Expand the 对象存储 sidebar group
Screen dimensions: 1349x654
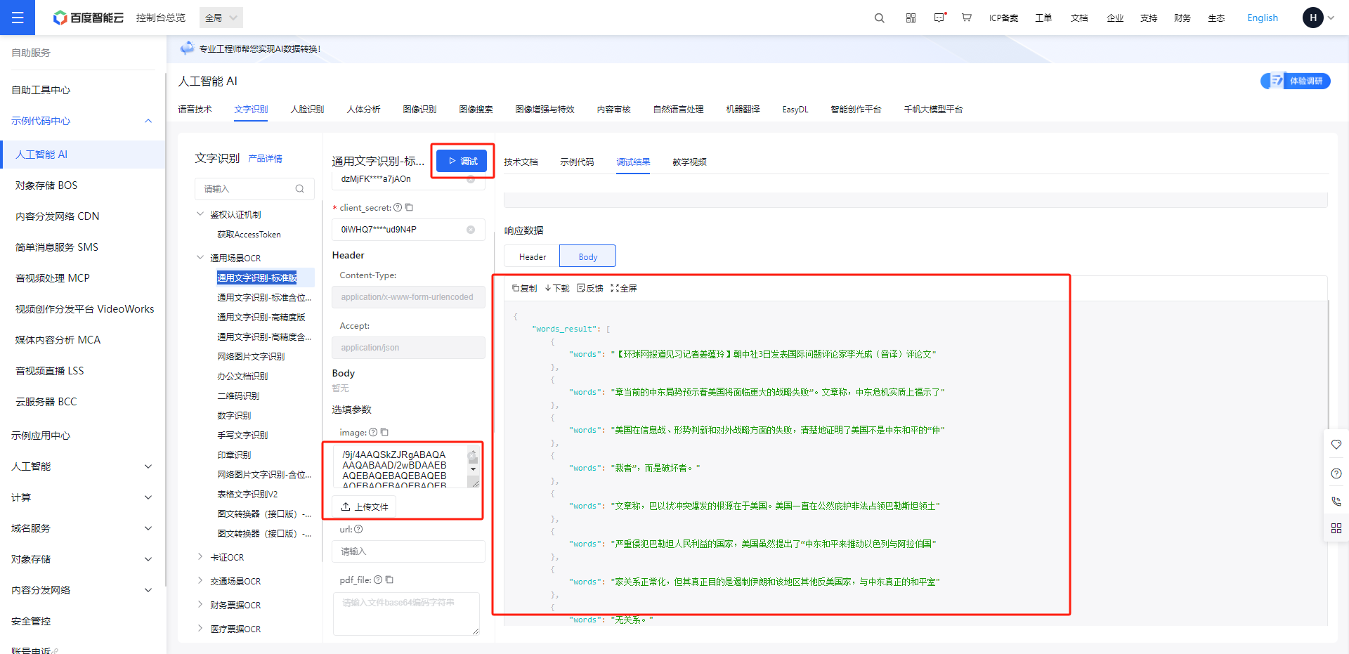click(148, 559)
